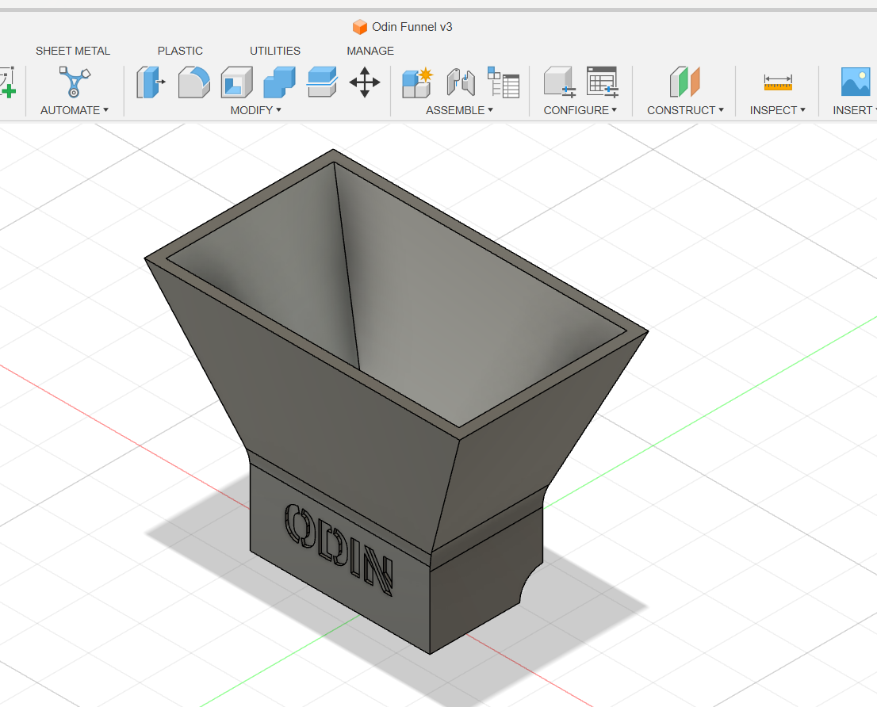Click the Automate tool icon

click(x=75, y=82)
